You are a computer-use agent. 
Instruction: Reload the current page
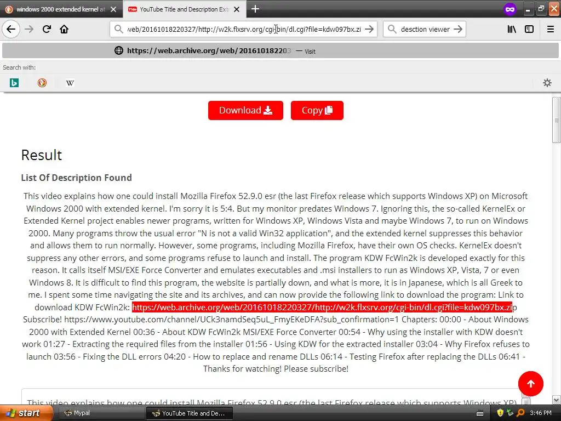(47, 29)
